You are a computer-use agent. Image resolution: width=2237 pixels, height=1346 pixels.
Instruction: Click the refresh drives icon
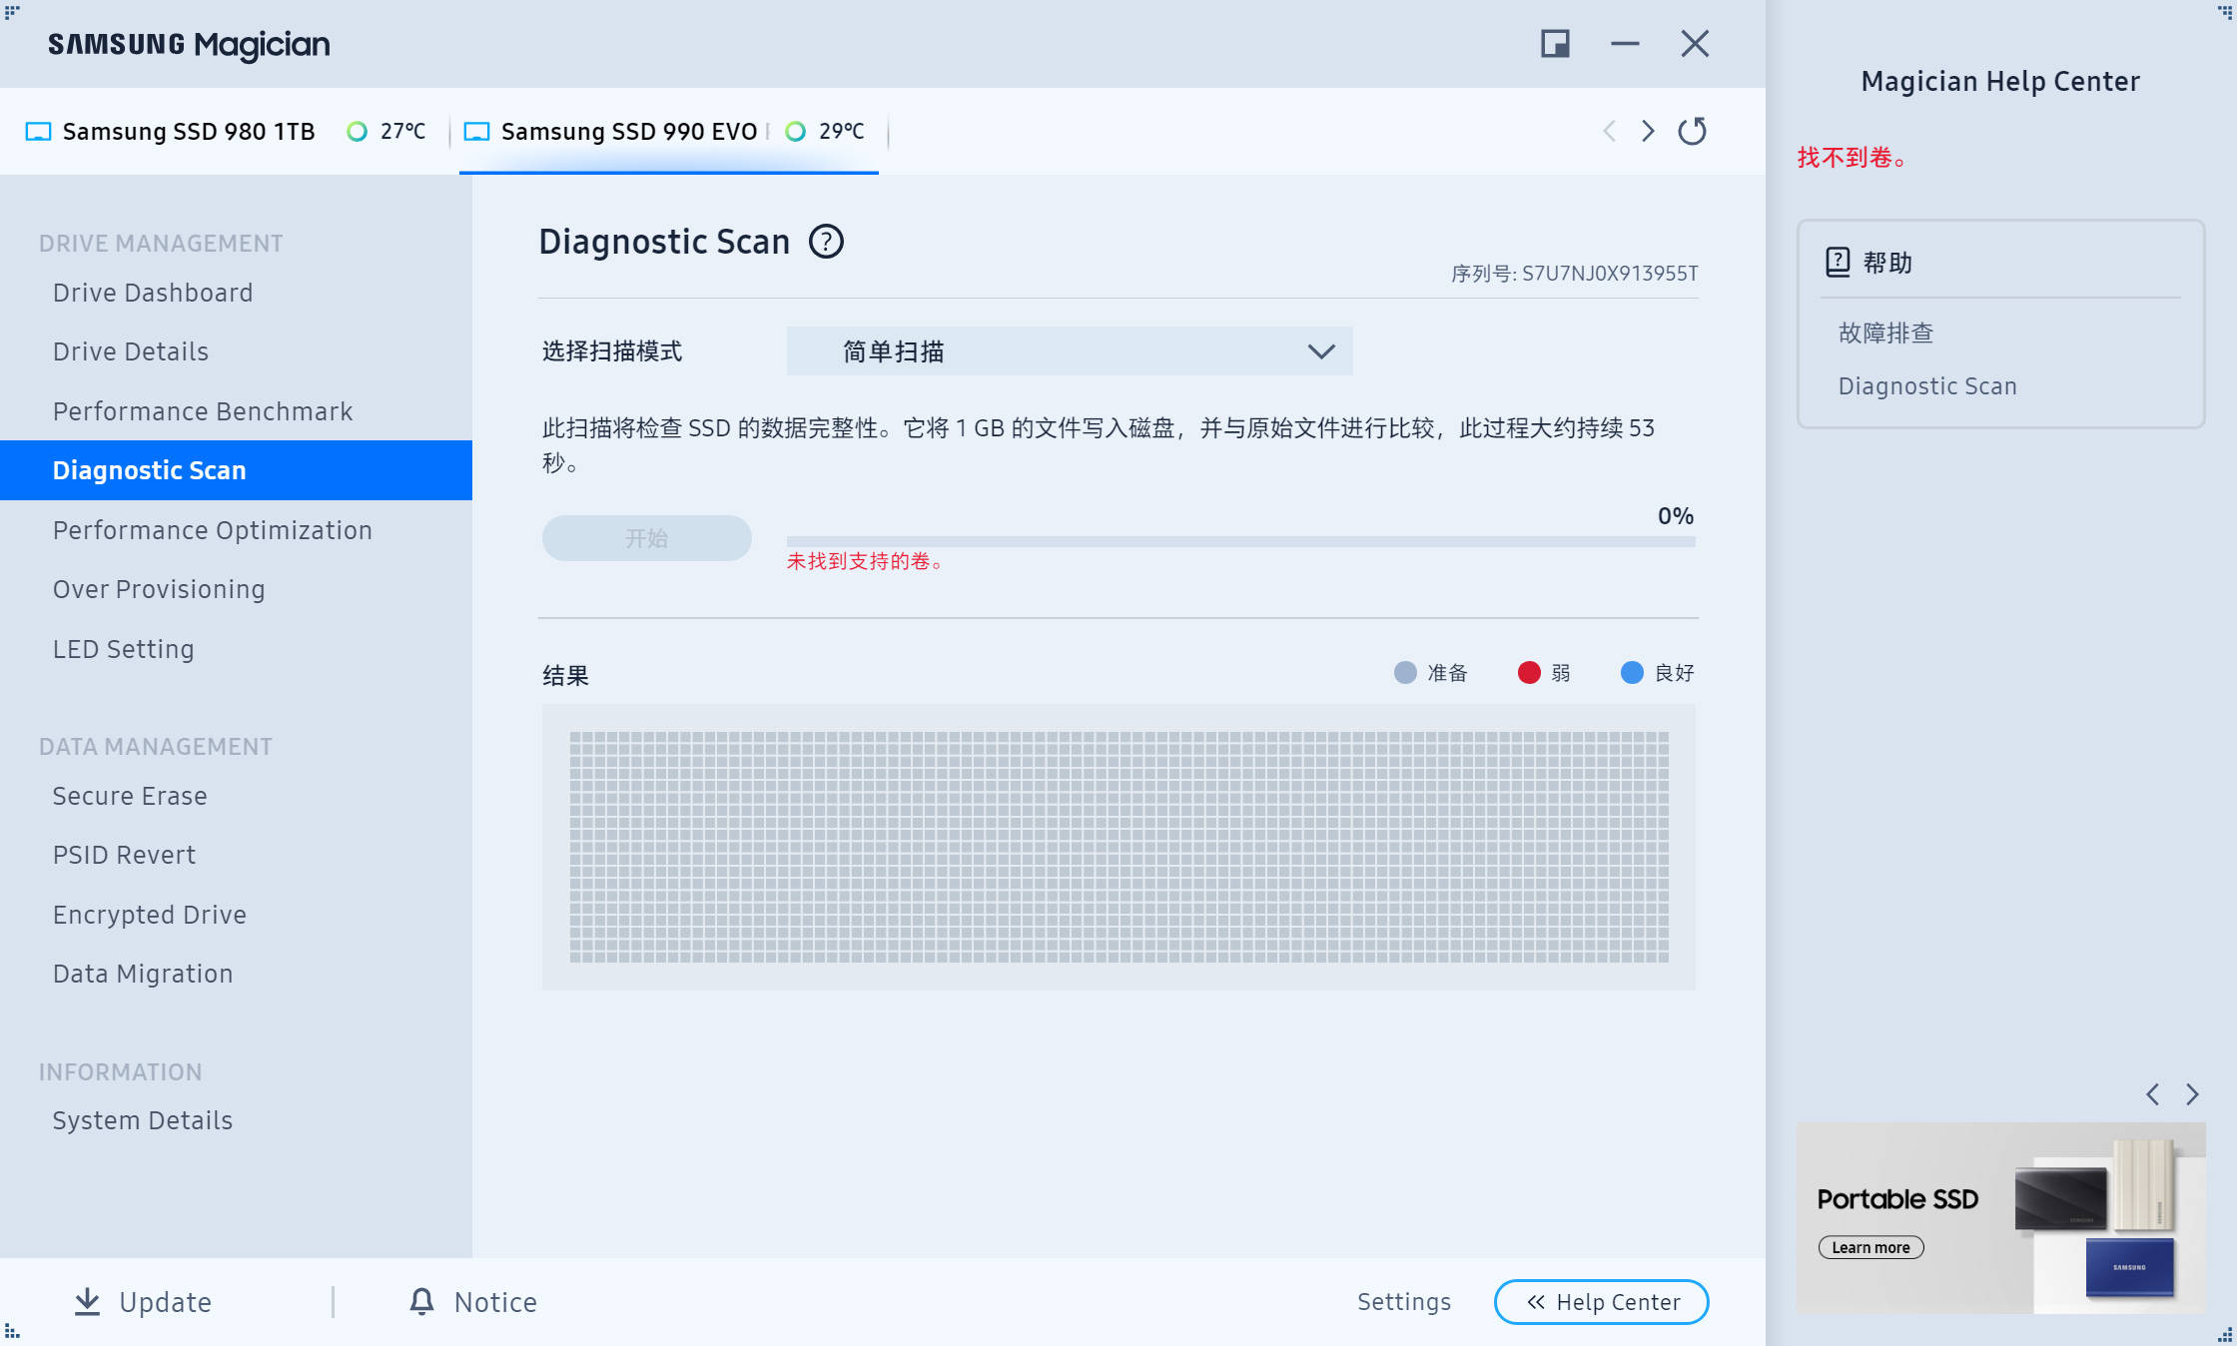pyautogui.click(x=1692, y=131)
